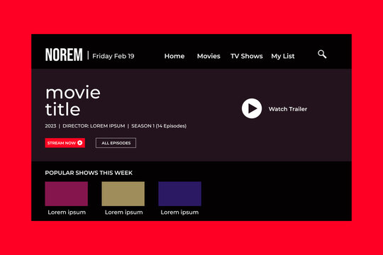Image resolution: width=383 pixels, height=255 pixels.
Task: Open the Movies section
Action: point(209,56)
